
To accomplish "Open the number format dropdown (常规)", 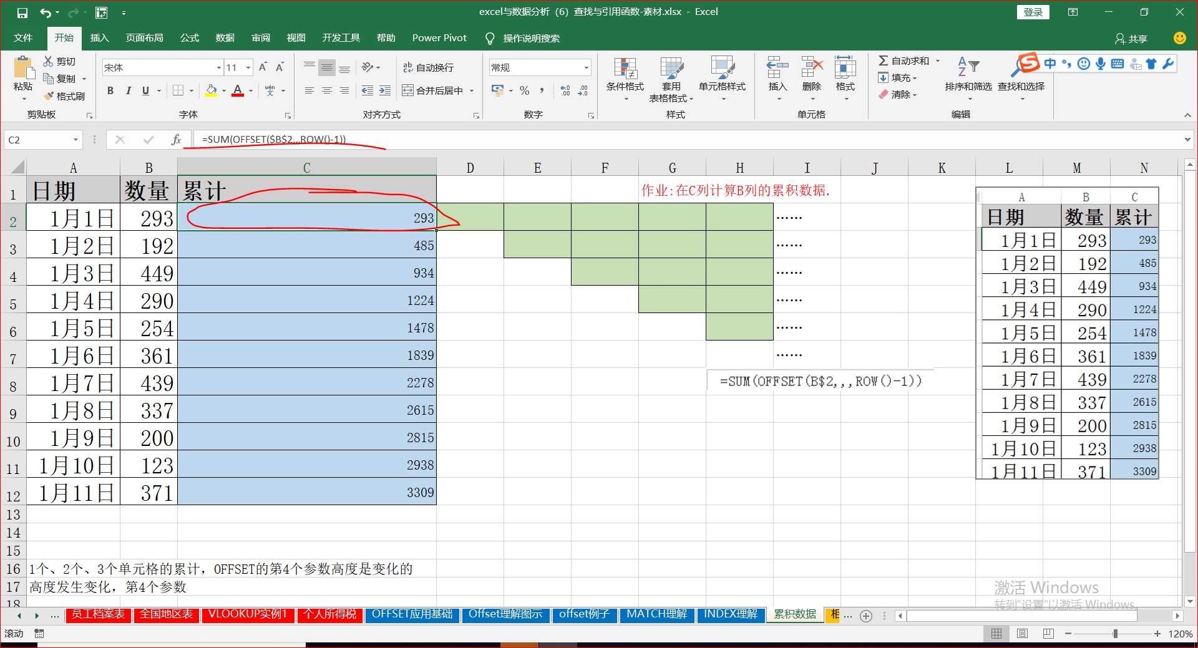I will (586, 67).
